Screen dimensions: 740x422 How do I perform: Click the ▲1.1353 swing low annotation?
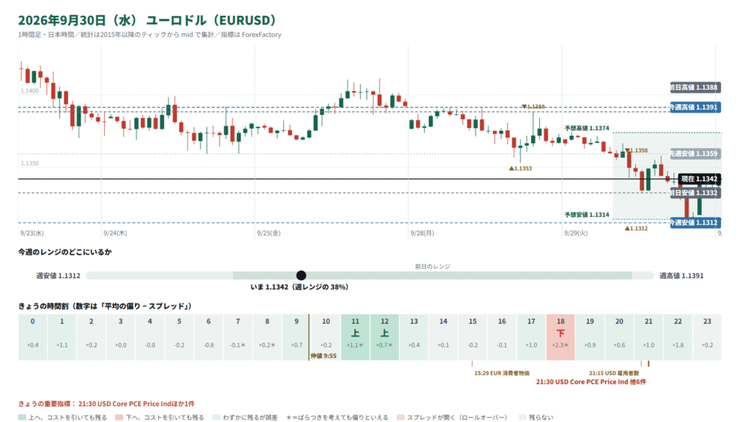tap(520, 168)
